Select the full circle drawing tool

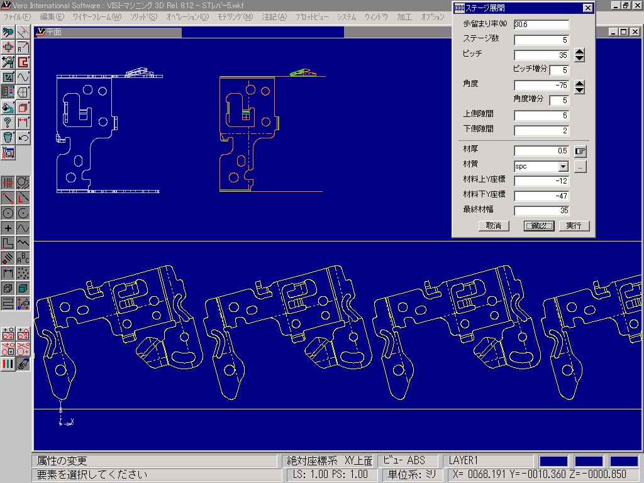click(8, 213)
